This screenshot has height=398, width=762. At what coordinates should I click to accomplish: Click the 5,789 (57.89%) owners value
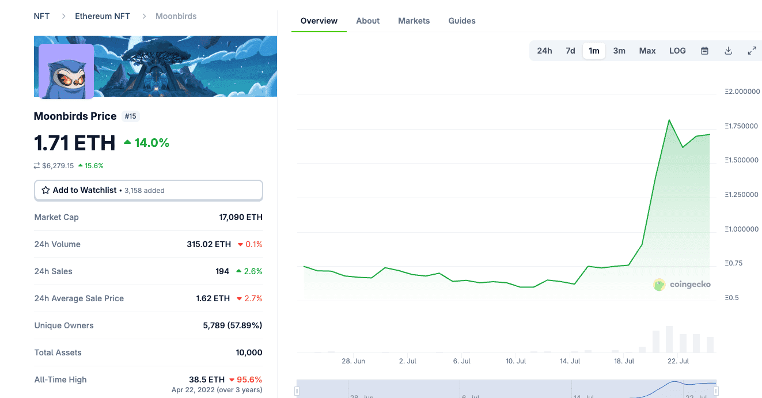coord(233,325)
